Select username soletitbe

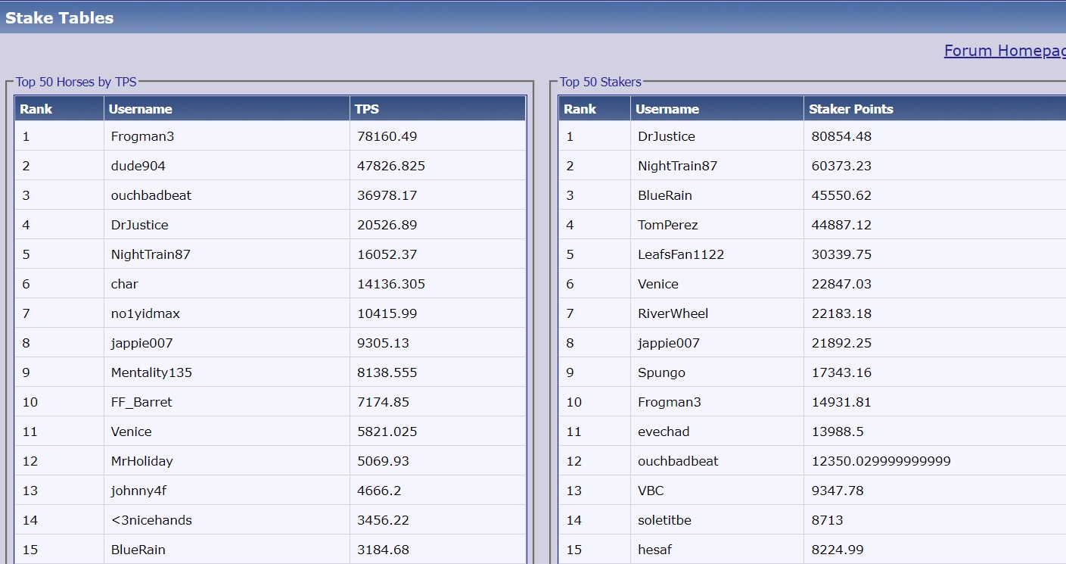point(664,520)
